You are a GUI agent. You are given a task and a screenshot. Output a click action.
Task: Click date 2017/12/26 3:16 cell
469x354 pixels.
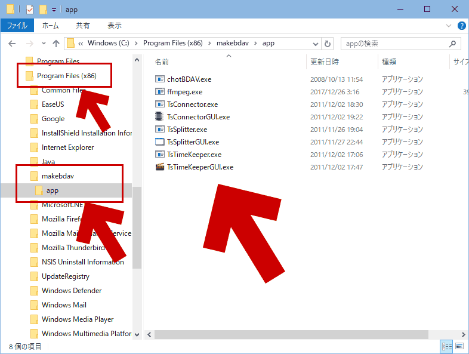pos(335,92)
